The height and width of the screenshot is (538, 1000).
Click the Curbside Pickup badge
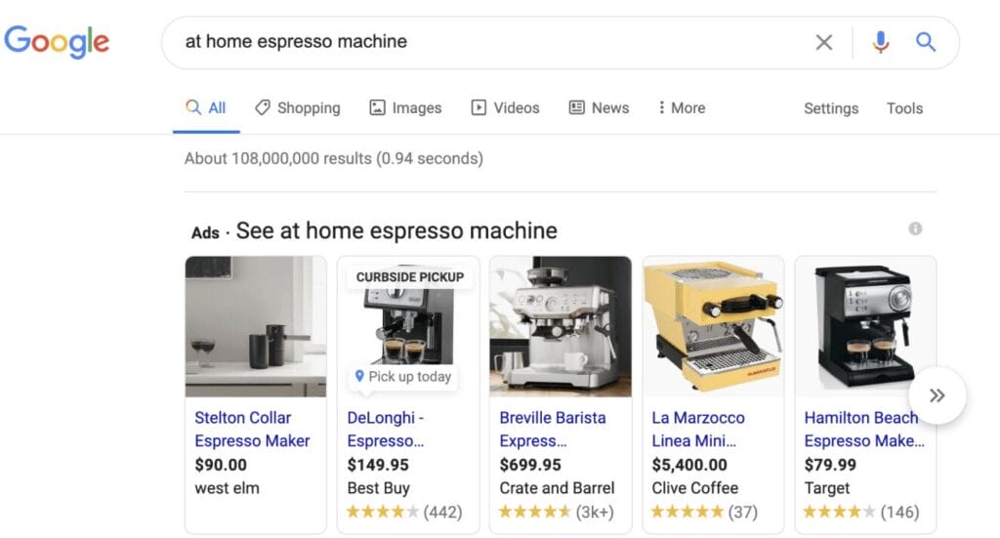click(410, 277)
